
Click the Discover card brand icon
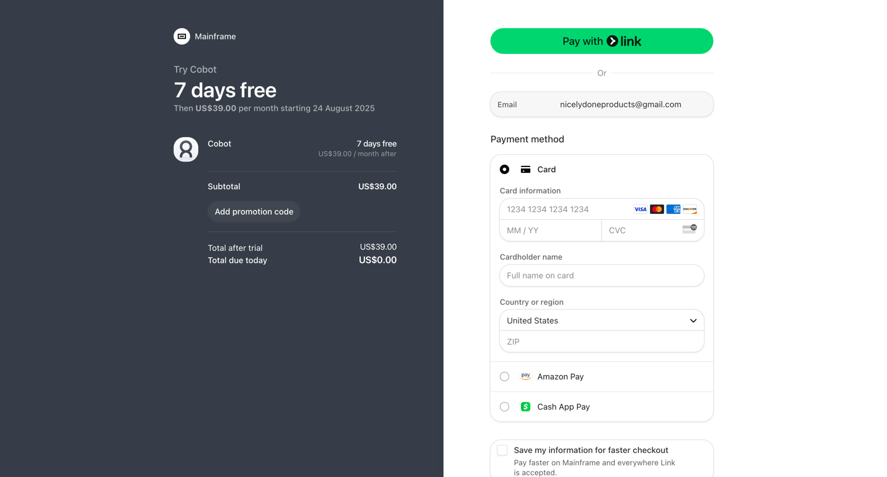[x=690, y=209]
